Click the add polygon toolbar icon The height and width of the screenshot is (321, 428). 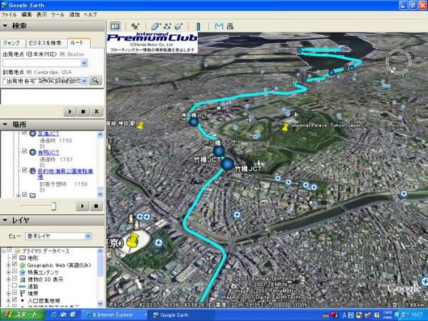[157, 26]
